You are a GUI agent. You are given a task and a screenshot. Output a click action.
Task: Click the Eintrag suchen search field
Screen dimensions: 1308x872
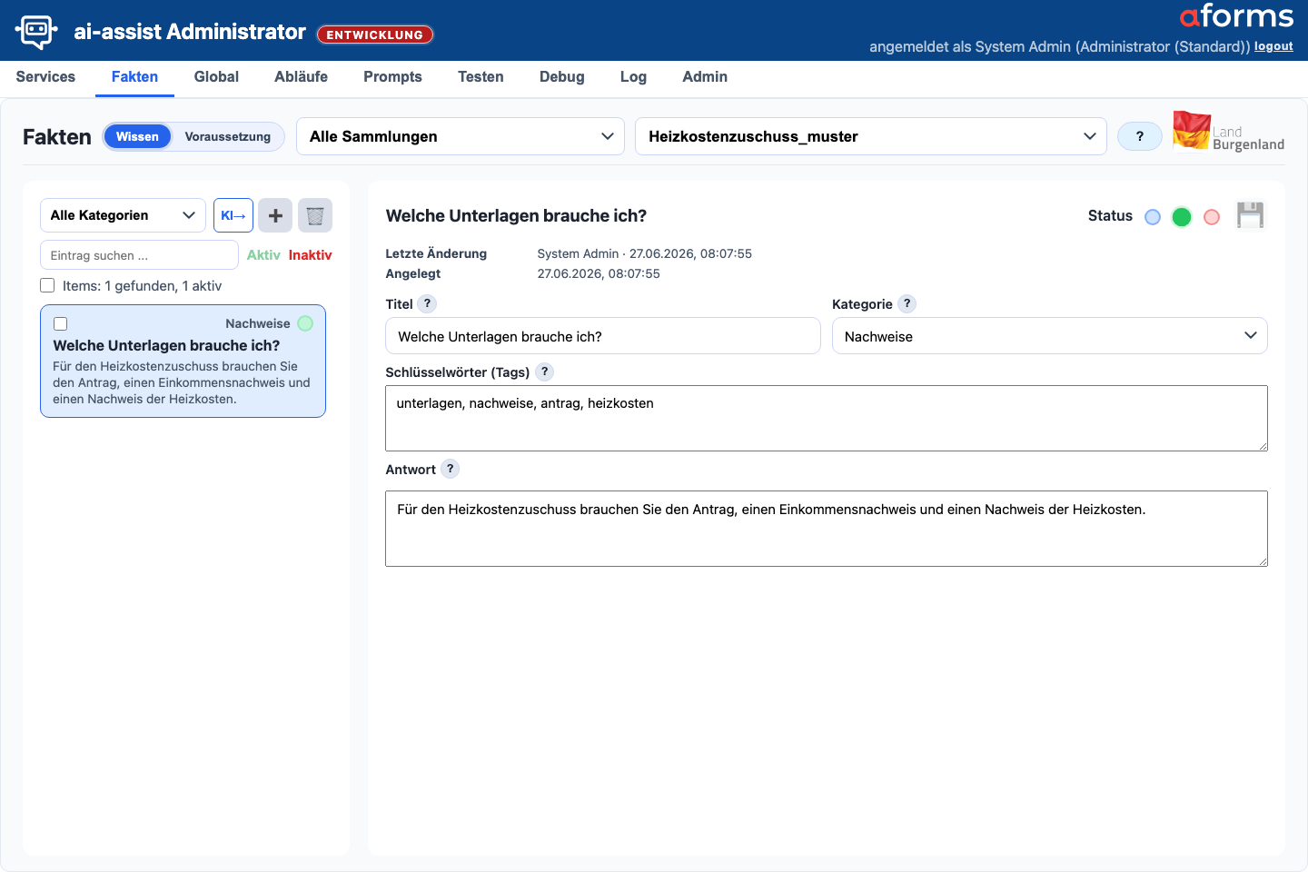point(139,255)
